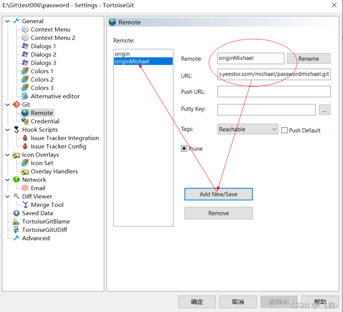Click the Dialogs 1 icon
Screen dimensions: 343x312
[25, 46]
